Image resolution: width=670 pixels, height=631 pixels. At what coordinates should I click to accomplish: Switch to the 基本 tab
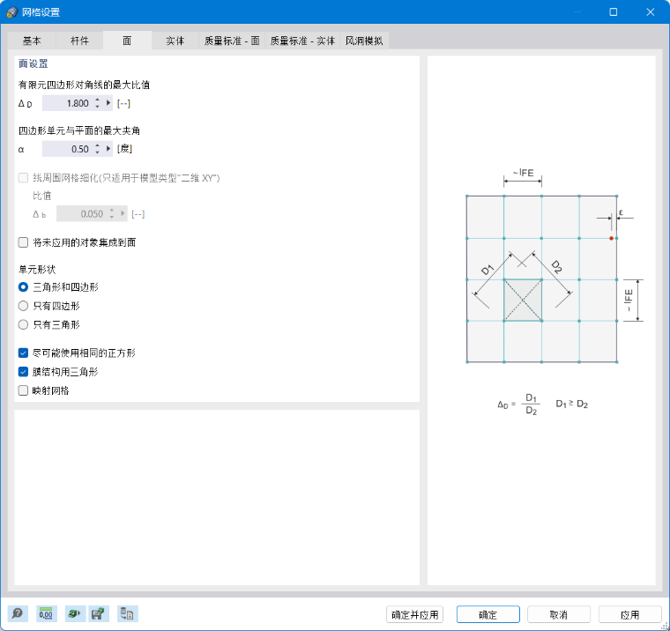click(32, 41)
